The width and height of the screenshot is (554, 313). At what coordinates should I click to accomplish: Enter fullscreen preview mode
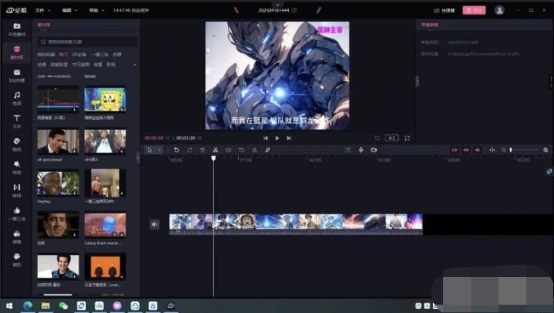click(407, 138)
